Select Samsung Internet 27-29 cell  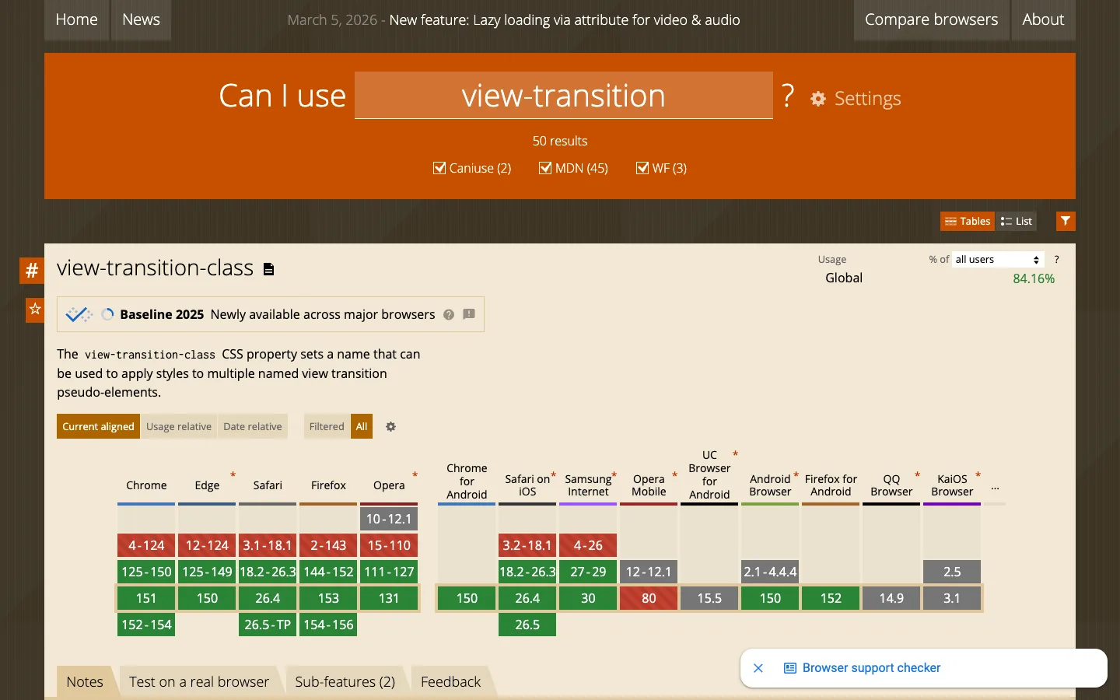click(588, 572)
